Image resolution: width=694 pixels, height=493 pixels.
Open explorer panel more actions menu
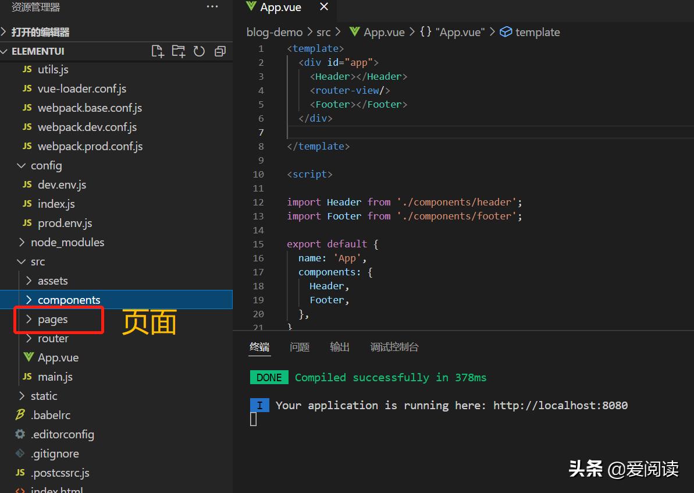tap(212, 7)
